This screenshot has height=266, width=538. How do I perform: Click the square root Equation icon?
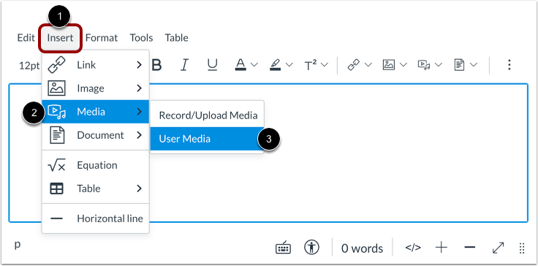tap(56, 165)
